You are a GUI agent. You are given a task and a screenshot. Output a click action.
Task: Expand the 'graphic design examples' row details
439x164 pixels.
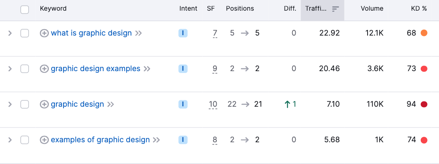[x=10, y=69]
